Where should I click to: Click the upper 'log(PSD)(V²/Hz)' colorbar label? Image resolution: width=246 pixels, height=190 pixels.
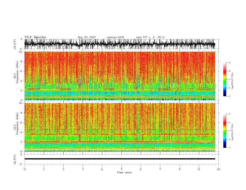coord(232,81)
